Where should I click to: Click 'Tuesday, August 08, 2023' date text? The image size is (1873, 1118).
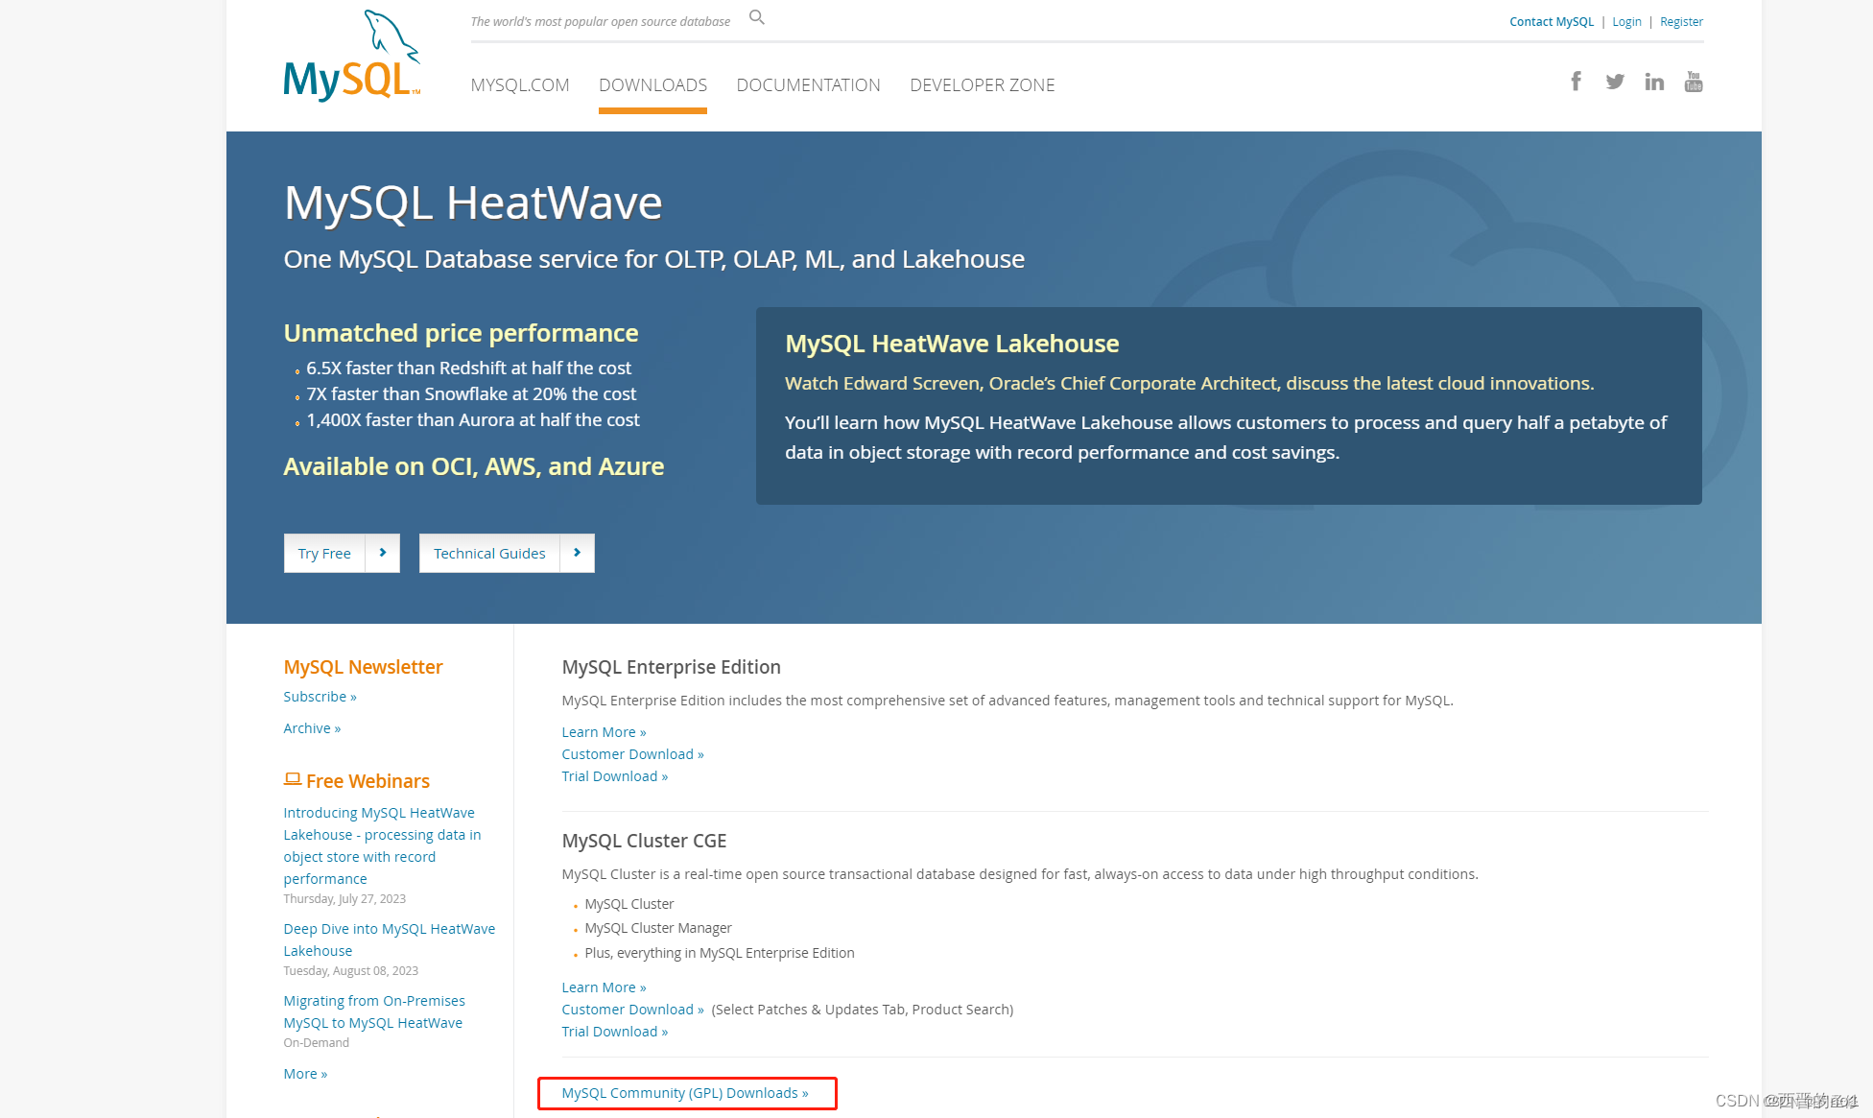click(x=350, y=971)
